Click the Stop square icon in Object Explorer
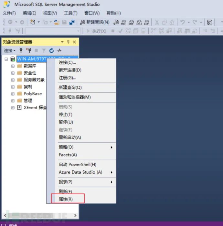Image resolution: width=223 pixels, height=226 pixels. point(36,50)
